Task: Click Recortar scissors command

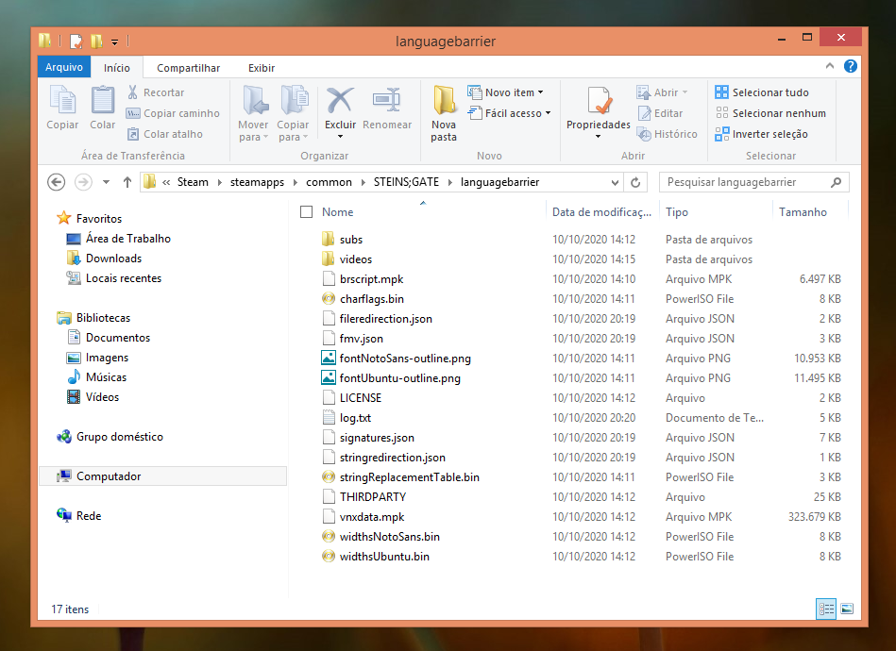Action: (x=156, y=92)
